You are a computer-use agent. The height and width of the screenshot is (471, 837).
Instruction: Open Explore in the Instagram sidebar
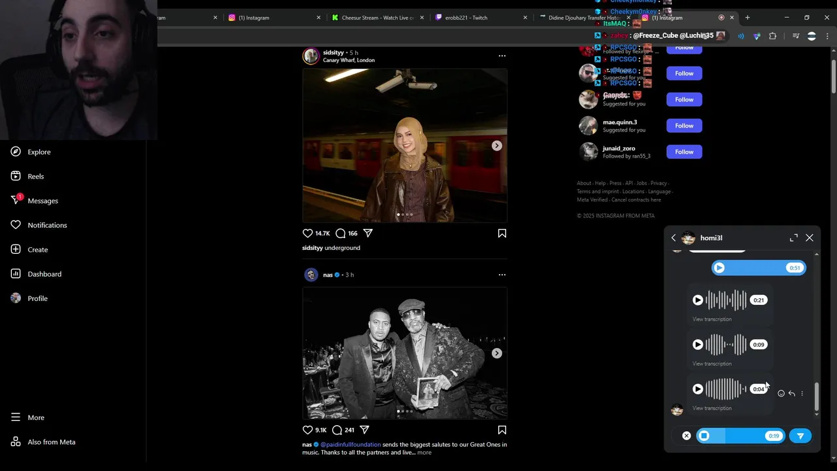31,152
